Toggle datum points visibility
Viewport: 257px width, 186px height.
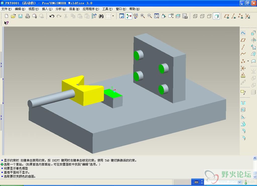click(x=241, y=16)
